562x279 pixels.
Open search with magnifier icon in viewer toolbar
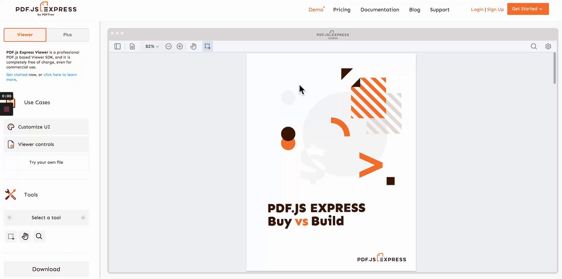pyautogui.click(x=534, y=46)
